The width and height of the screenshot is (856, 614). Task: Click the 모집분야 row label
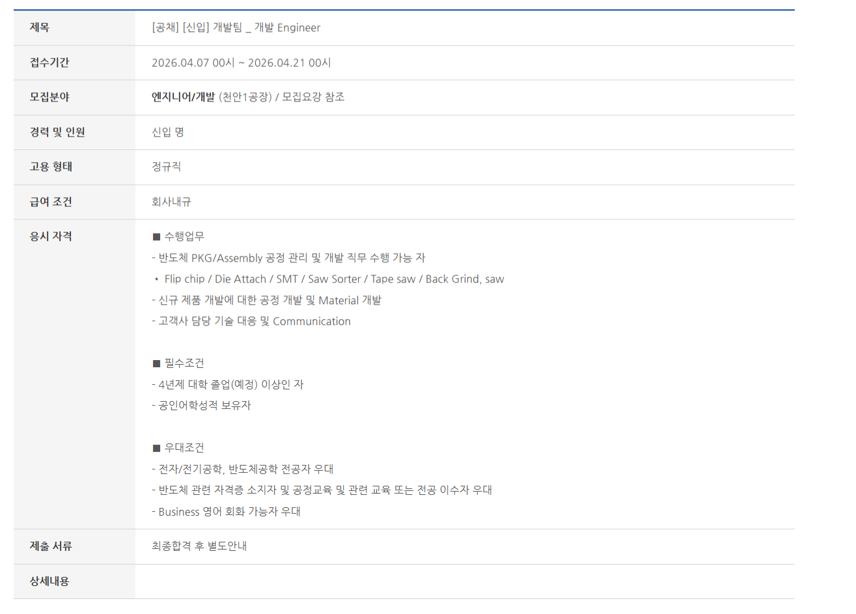point(49,97)
